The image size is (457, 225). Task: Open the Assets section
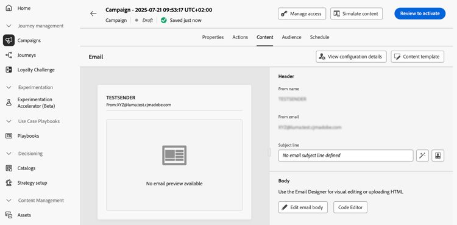tap(24, 215)
